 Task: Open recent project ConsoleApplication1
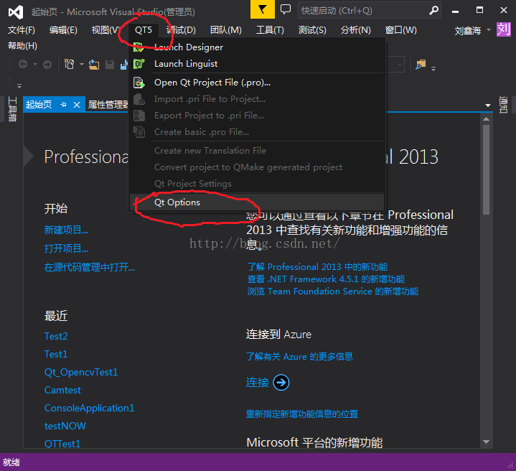click(x=89, y=408)
